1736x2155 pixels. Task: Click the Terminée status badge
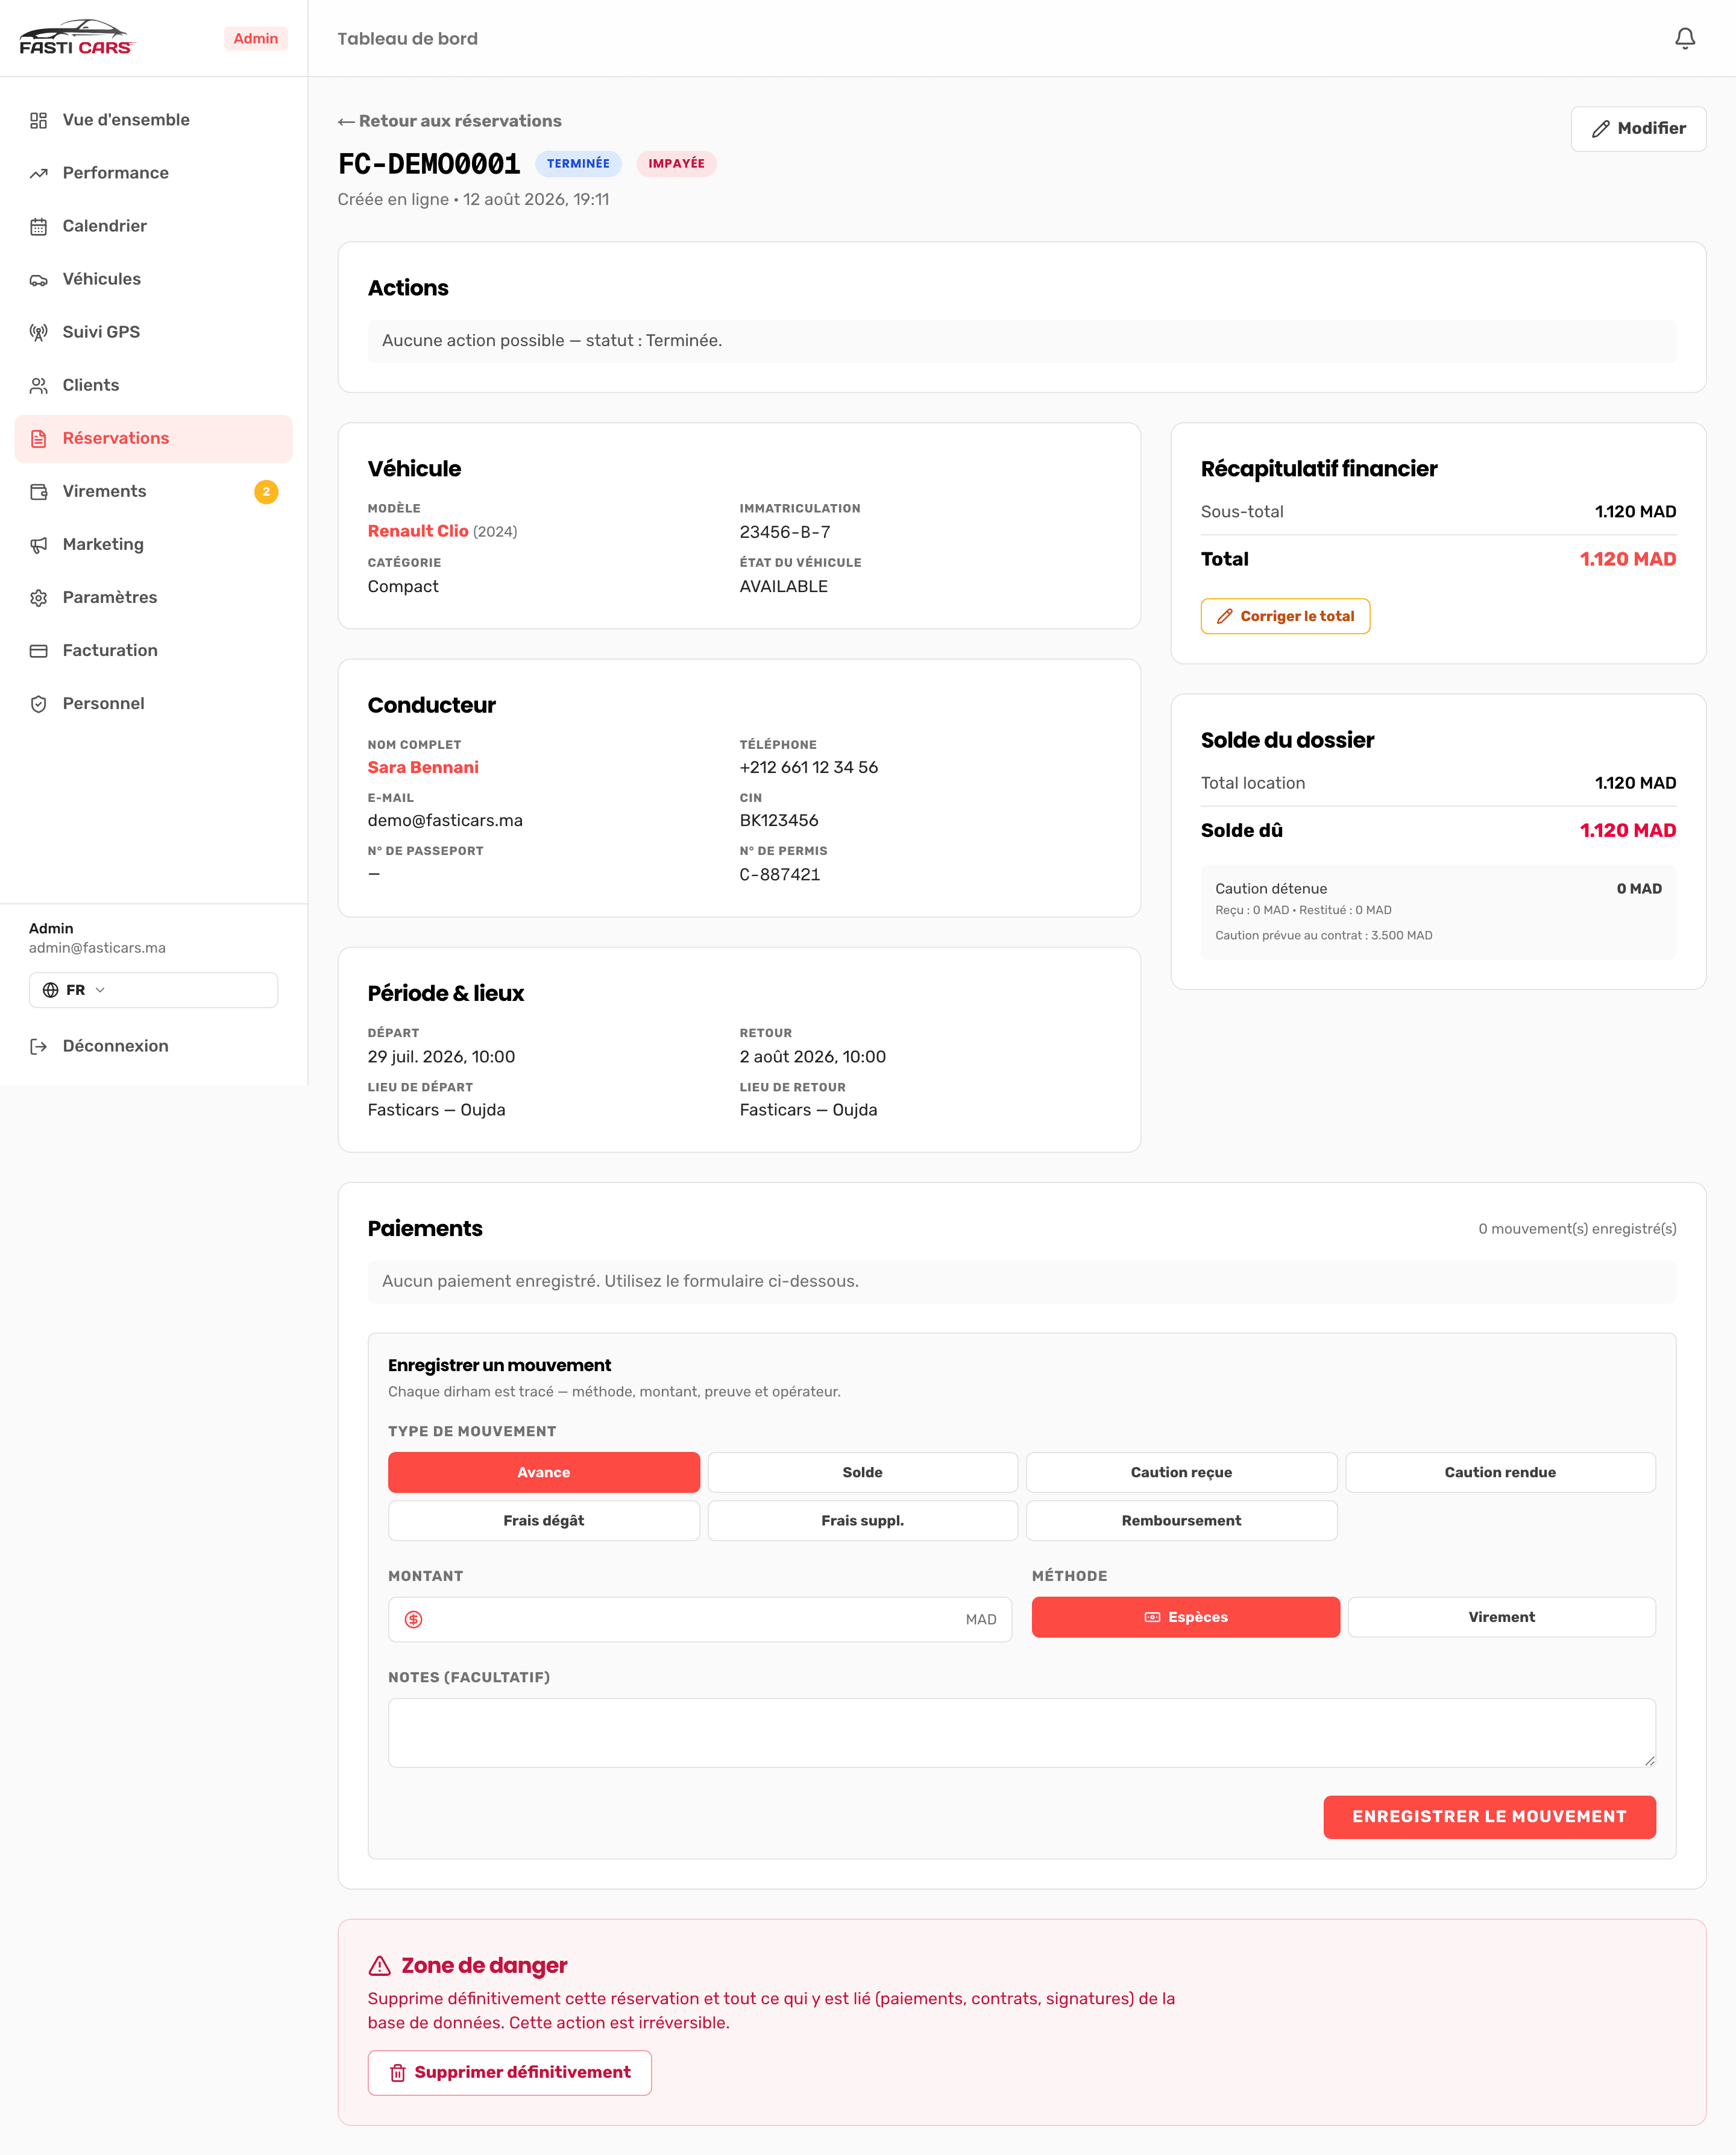coord(578,163)
